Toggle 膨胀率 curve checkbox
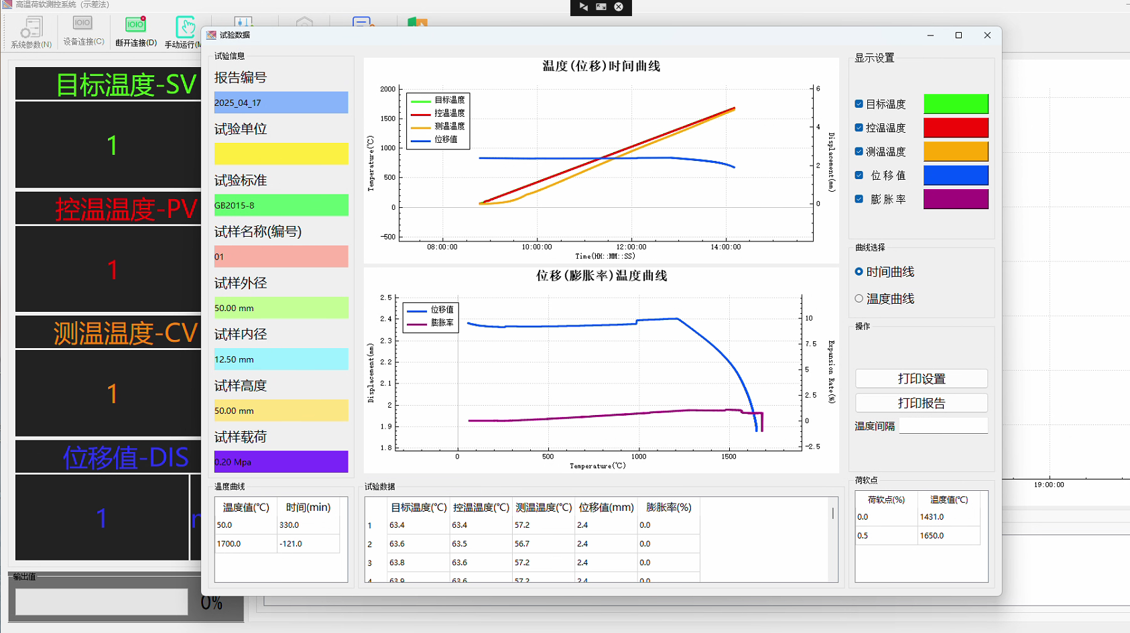1130x633 pixels. coord(859,199)
